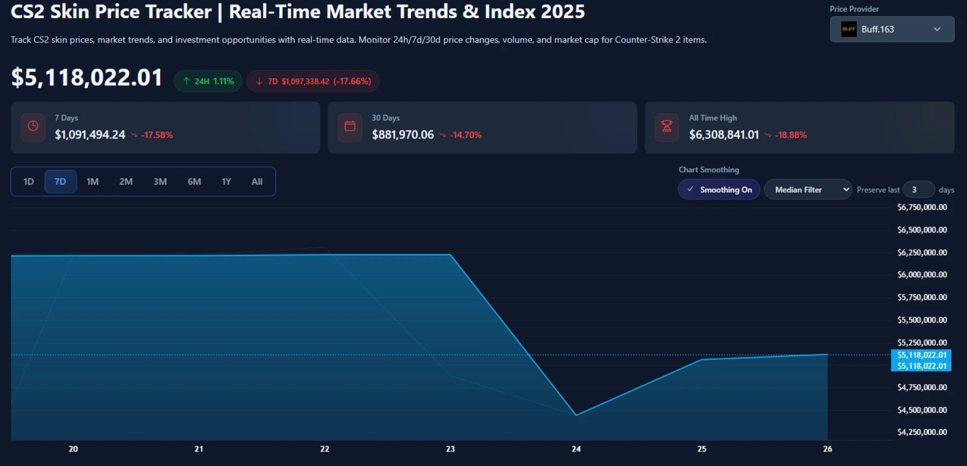This screenshot has width=967, height=466.
Task: Choose the 1Y range button
Action: pyautogui.click(x=226, y=181)
